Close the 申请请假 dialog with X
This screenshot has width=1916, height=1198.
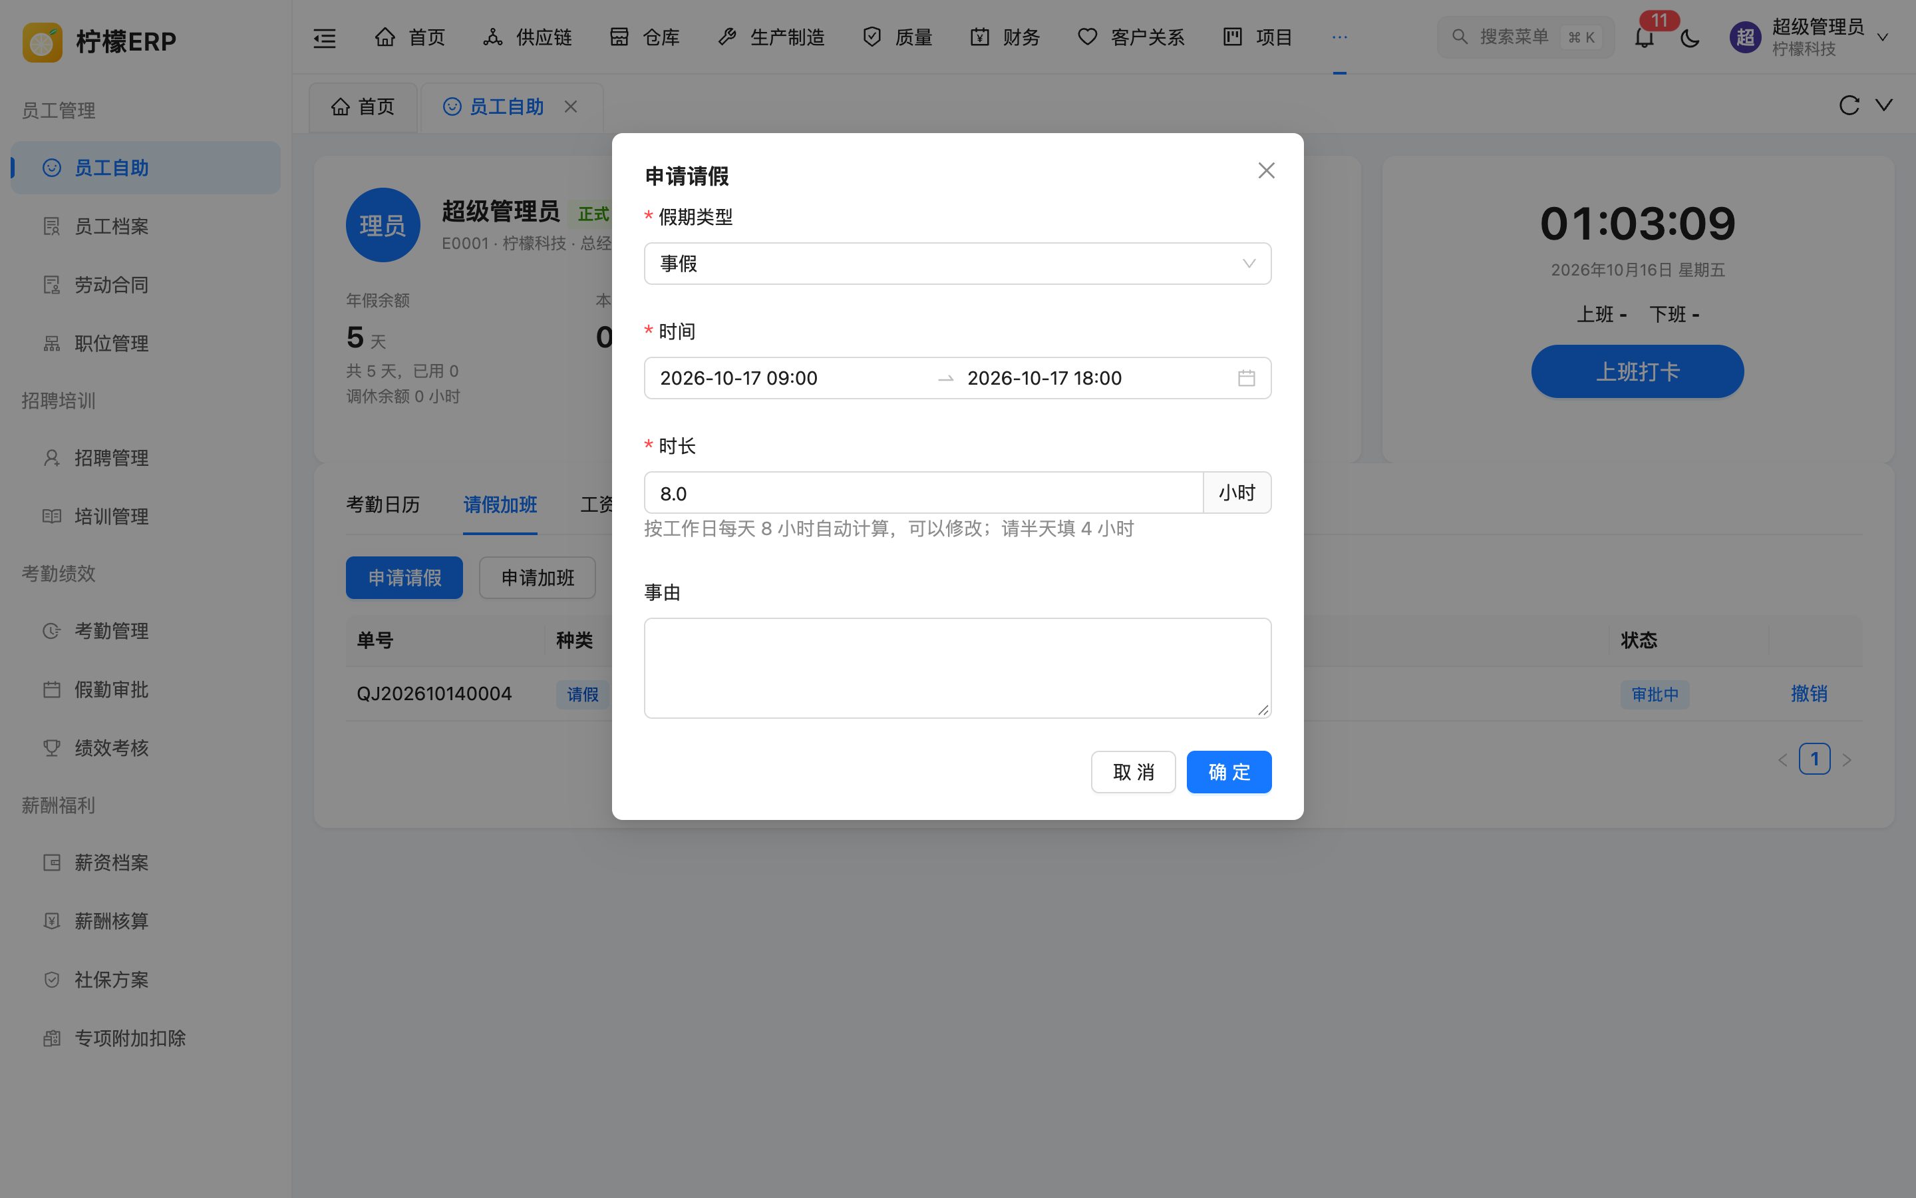coord(1266,170)
